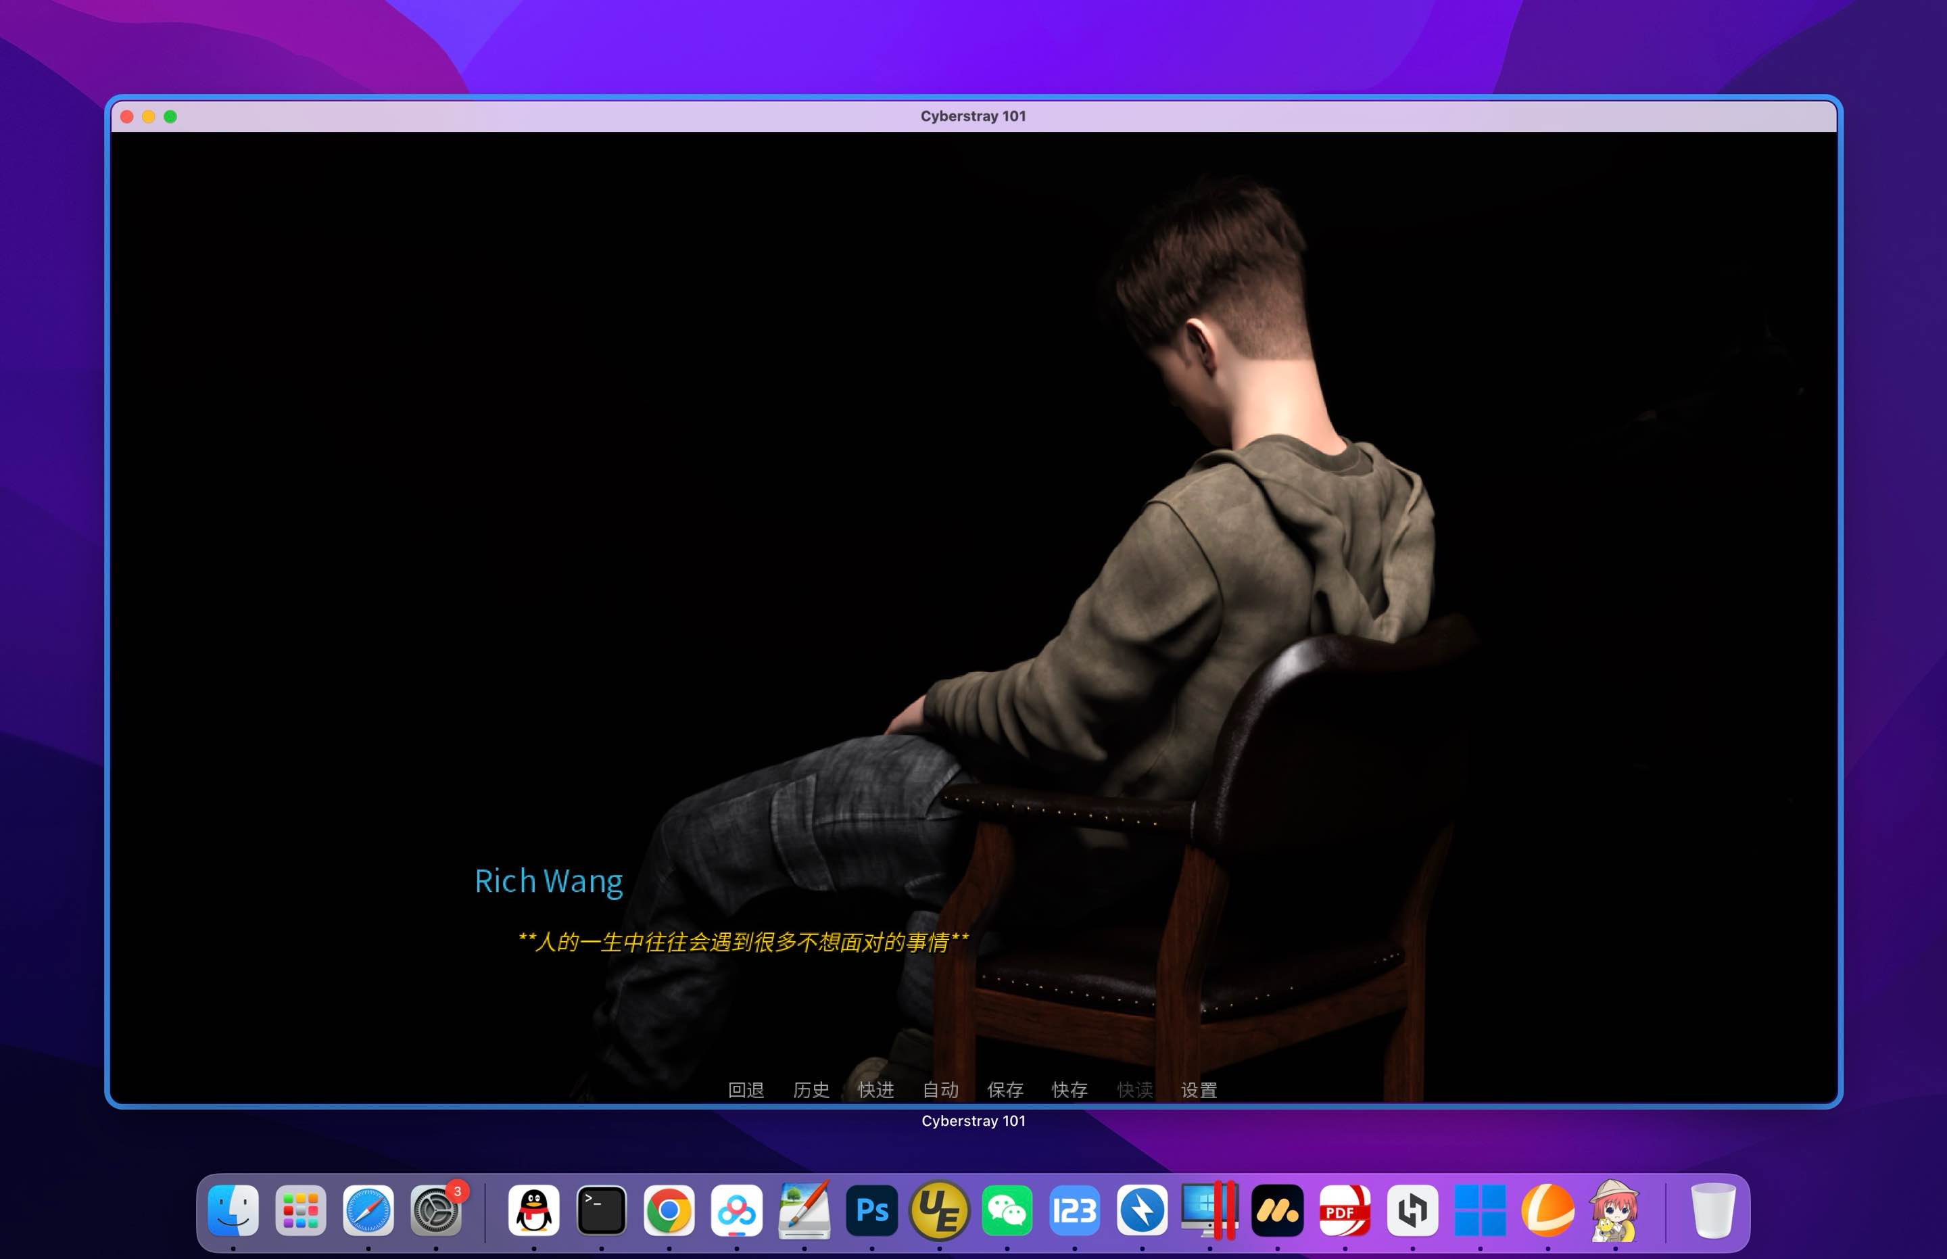1947x1259 pixels.
Task: Open the white app with black hexagon logo
Action: (x=1413, y=1210)
